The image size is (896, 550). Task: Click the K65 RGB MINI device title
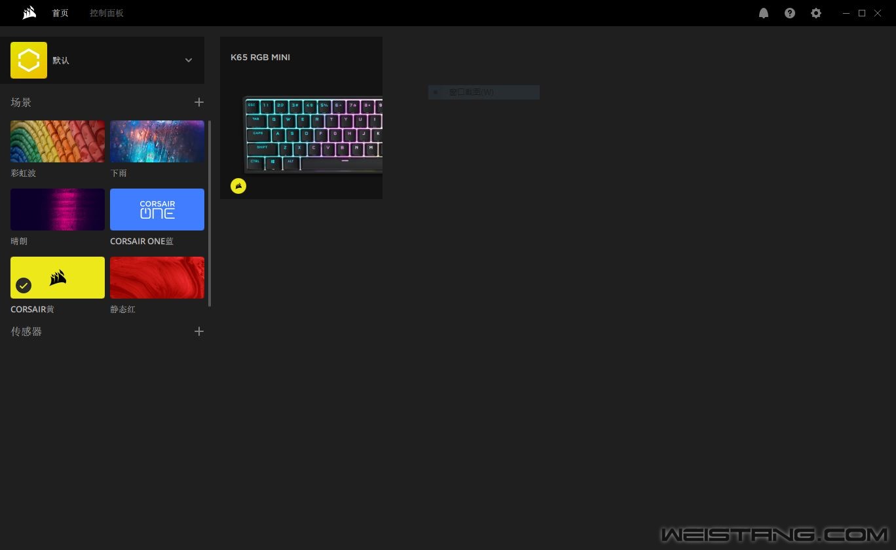pos(260,57)
